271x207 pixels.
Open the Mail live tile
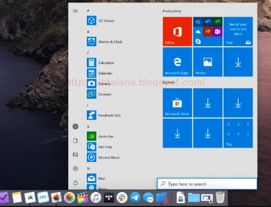(238, 31)
